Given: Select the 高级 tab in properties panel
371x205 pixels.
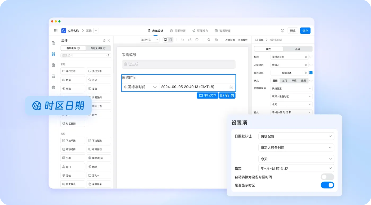Looking at the screenshot, I should click(298, 49).
